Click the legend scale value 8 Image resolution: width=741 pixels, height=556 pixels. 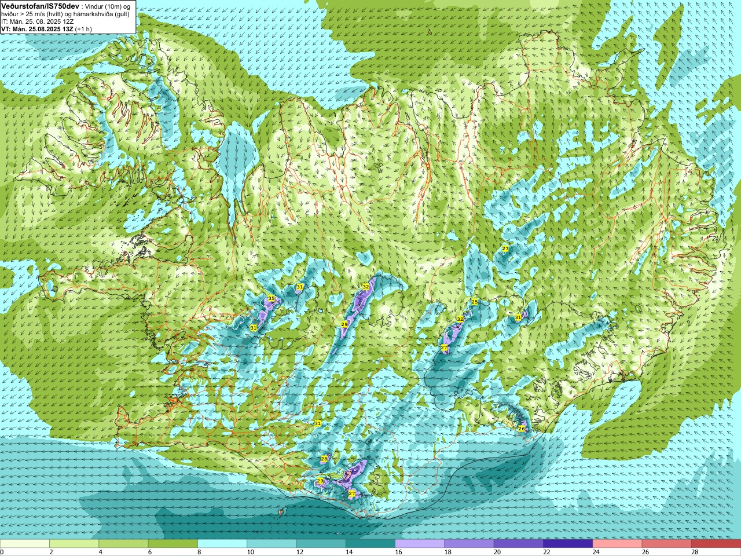200,552
